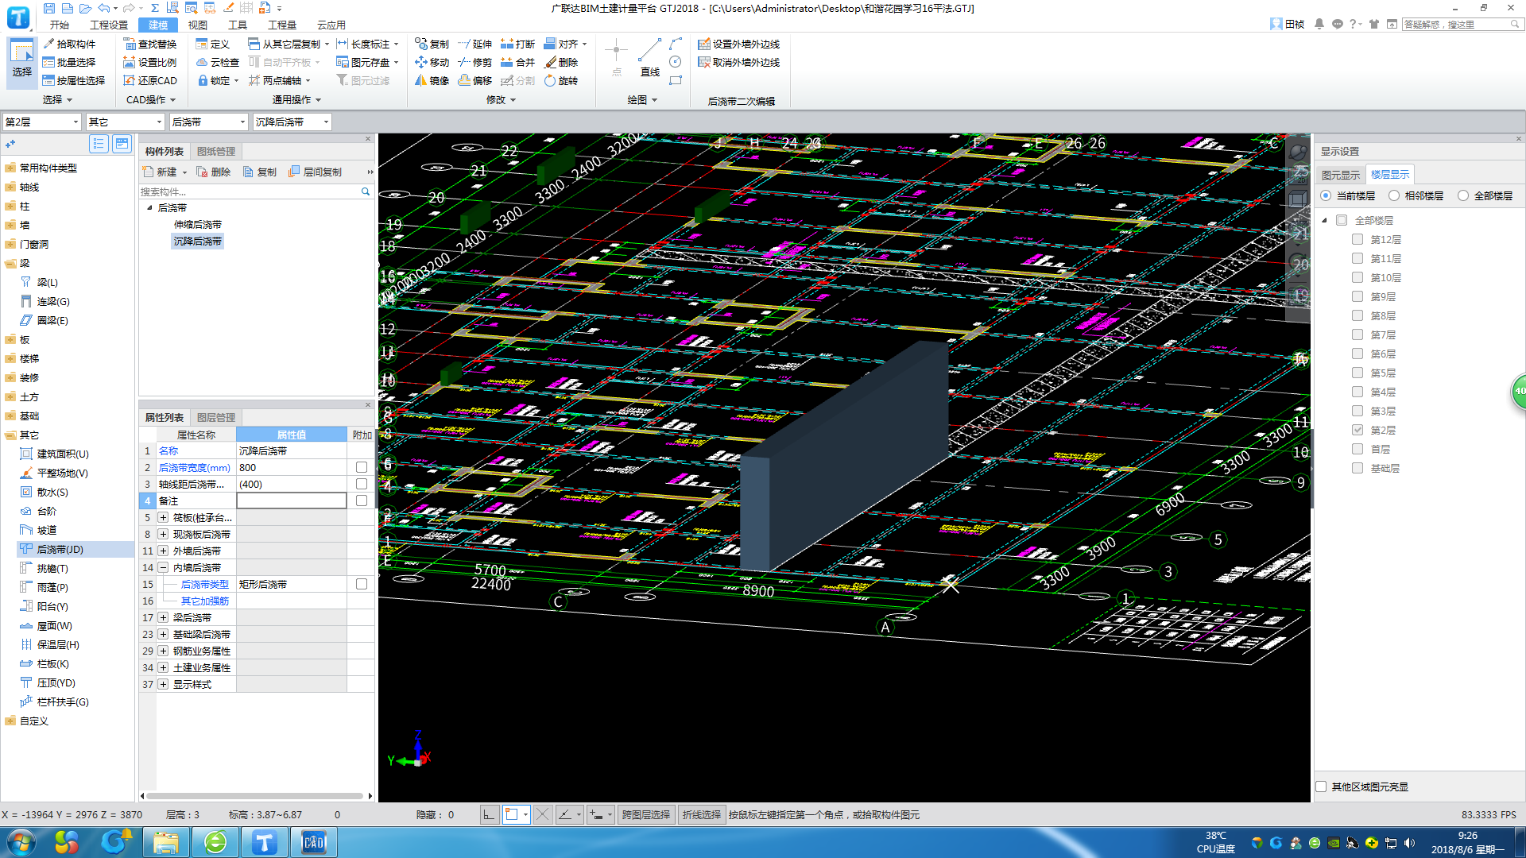Open 按属性选择 select by attribute
This screenshot has width=1526, height=858.
click(74, 80)
